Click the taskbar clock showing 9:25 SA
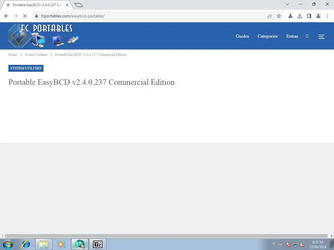 pyautogui.click(x=318, y=244)
